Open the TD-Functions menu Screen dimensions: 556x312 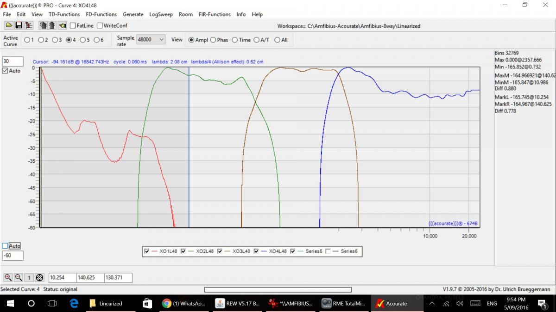[64, 14]
